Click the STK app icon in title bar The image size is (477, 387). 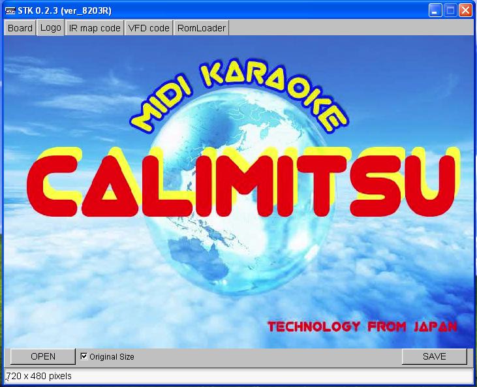point(10,10)
